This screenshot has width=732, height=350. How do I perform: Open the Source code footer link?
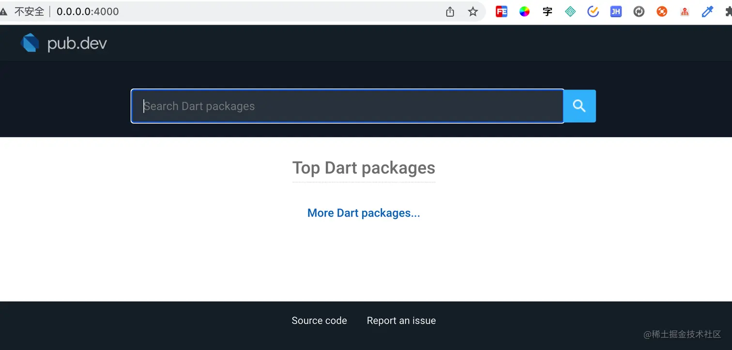(319, 321)
